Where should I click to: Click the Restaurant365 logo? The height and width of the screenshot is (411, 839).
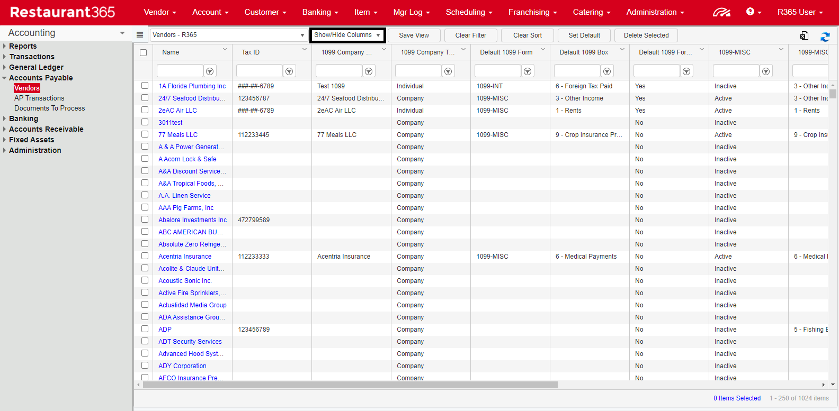63,12
